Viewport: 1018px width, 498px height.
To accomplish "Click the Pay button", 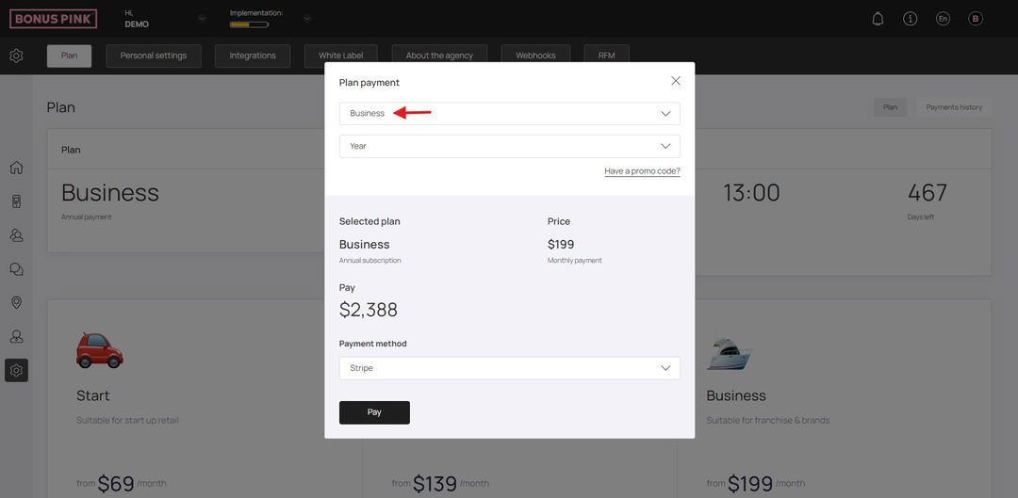I will 374,412.
